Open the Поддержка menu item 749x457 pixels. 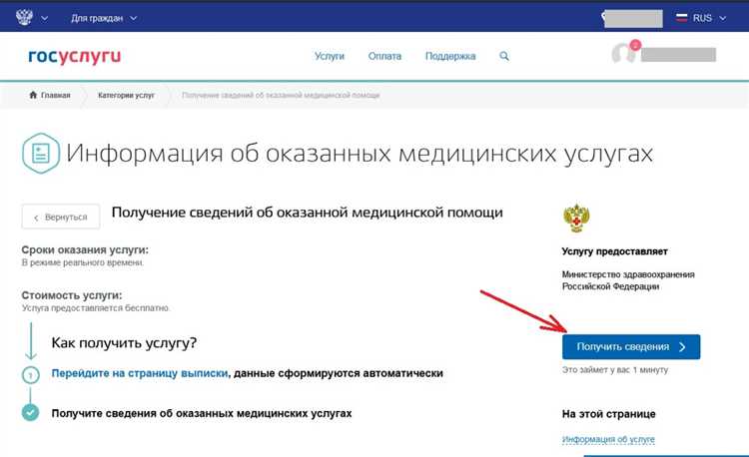[450, 56]
